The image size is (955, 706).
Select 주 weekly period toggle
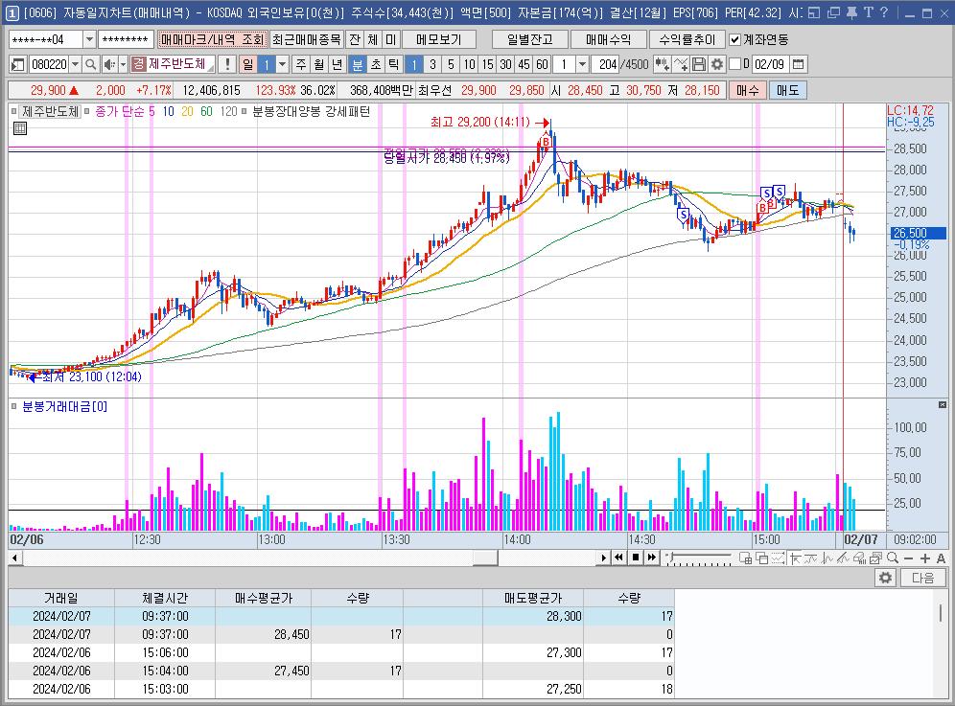tap(301, 64)
